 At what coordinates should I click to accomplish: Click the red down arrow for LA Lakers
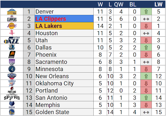[x=146, y=26]
